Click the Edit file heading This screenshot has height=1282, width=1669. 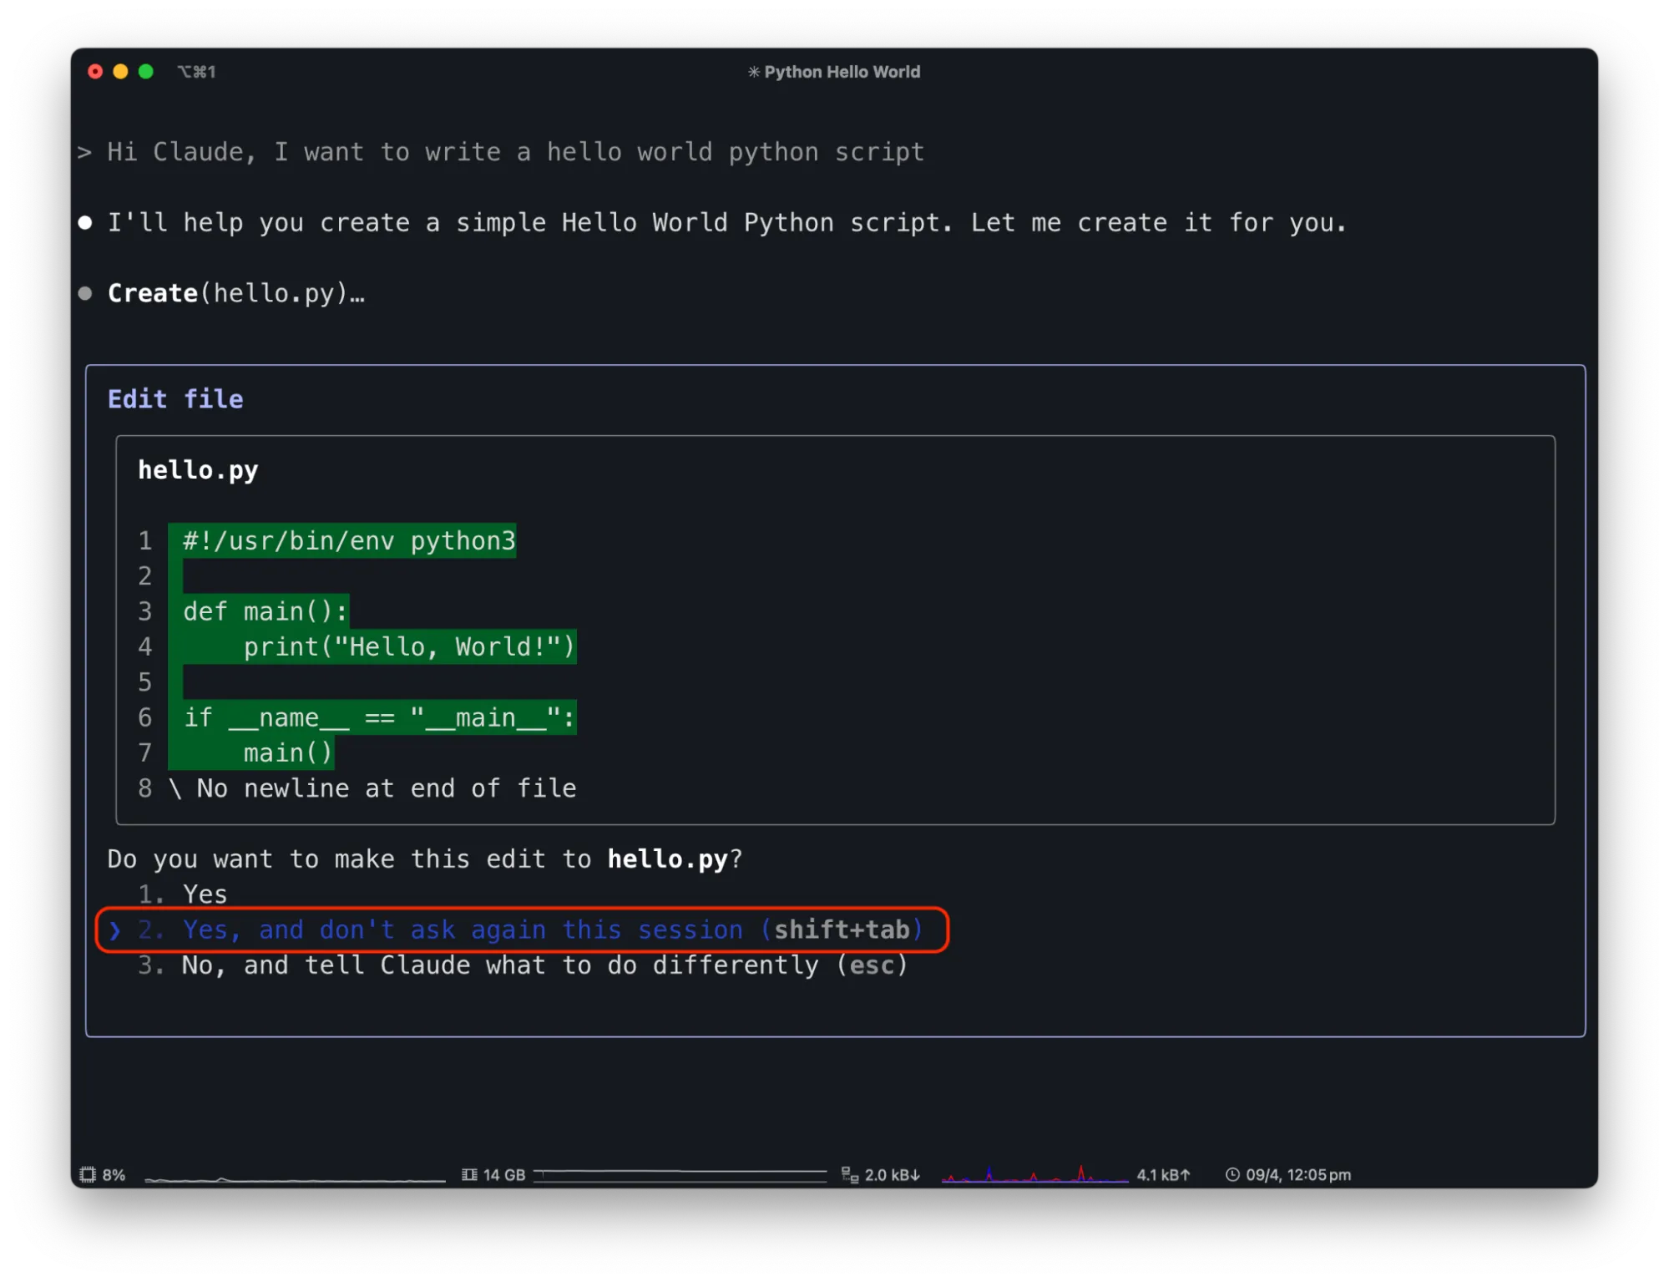pyautogui.click(x=175, y=399)
